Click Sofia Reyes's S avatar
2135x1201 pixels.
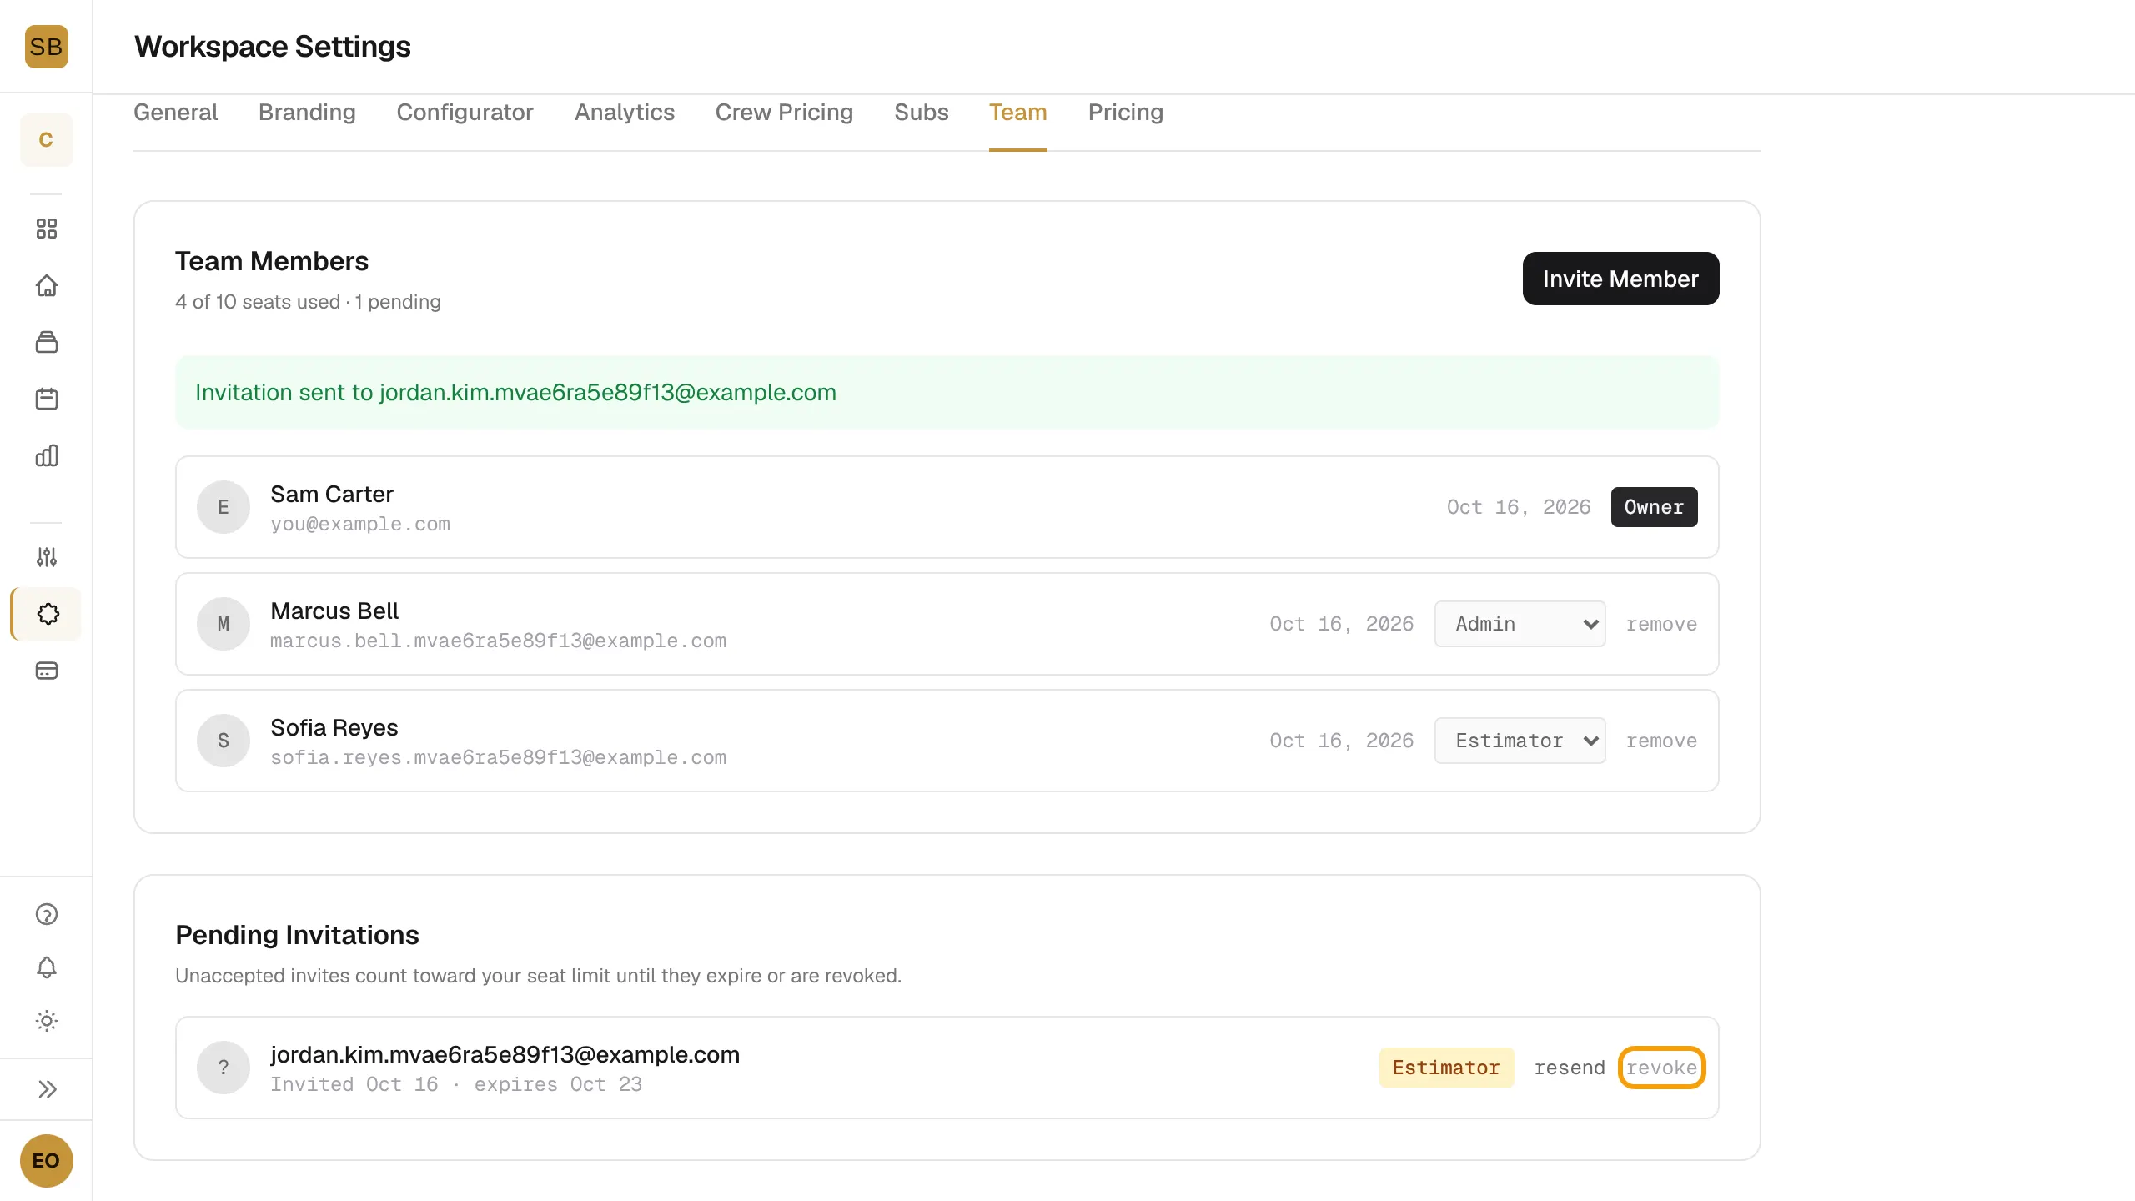(224, 741)
